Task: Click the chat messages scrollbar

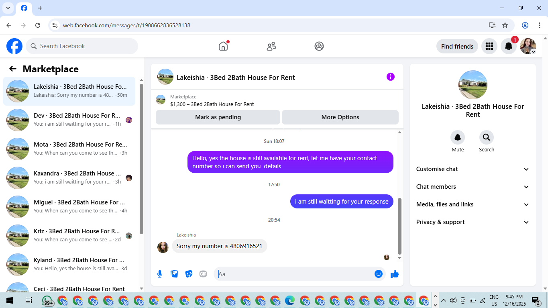Action: [x=399, y=226]
